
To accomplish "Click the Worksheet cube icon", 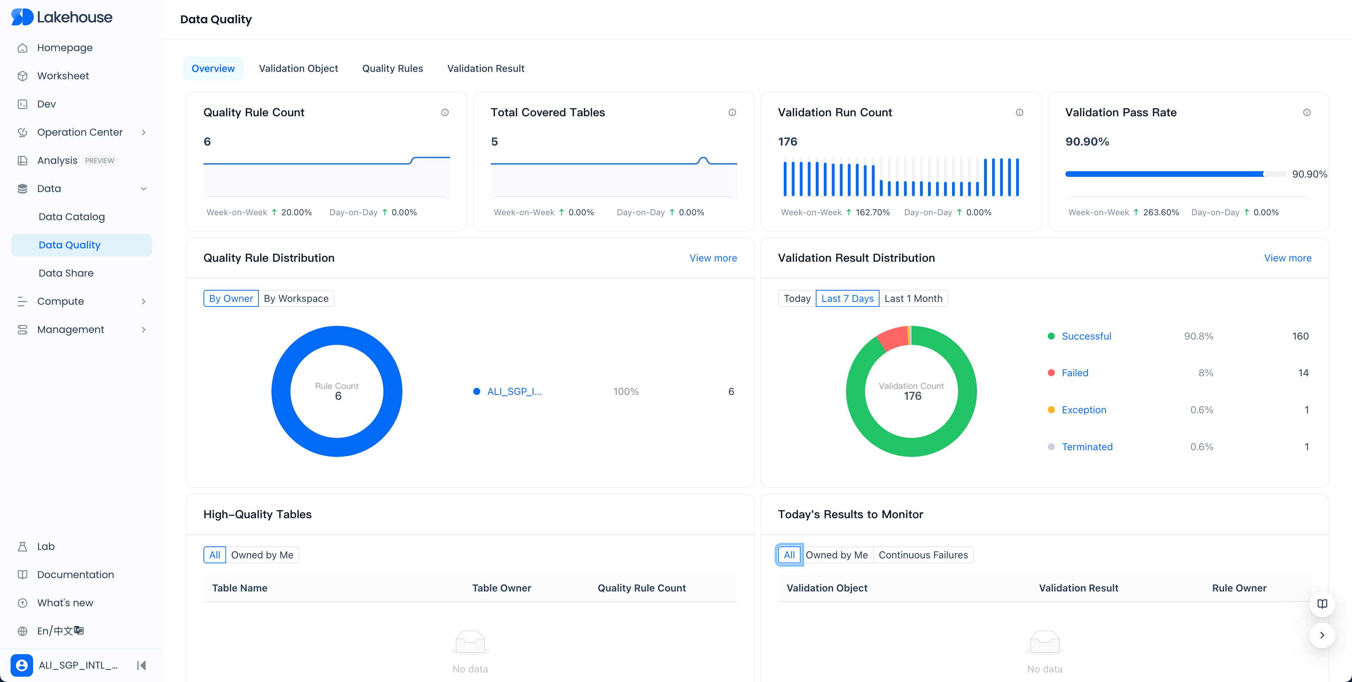I will click(22, 76).
